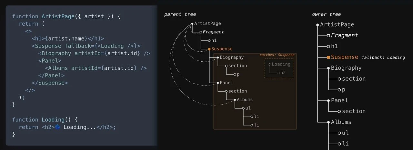Select the Panel node in the owner tree
Screen dimensions: 413x150
(339, 101)
